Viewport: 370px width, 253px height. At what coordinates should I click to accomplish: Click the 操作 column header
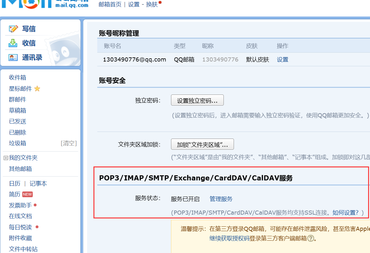tap(283, 46)
